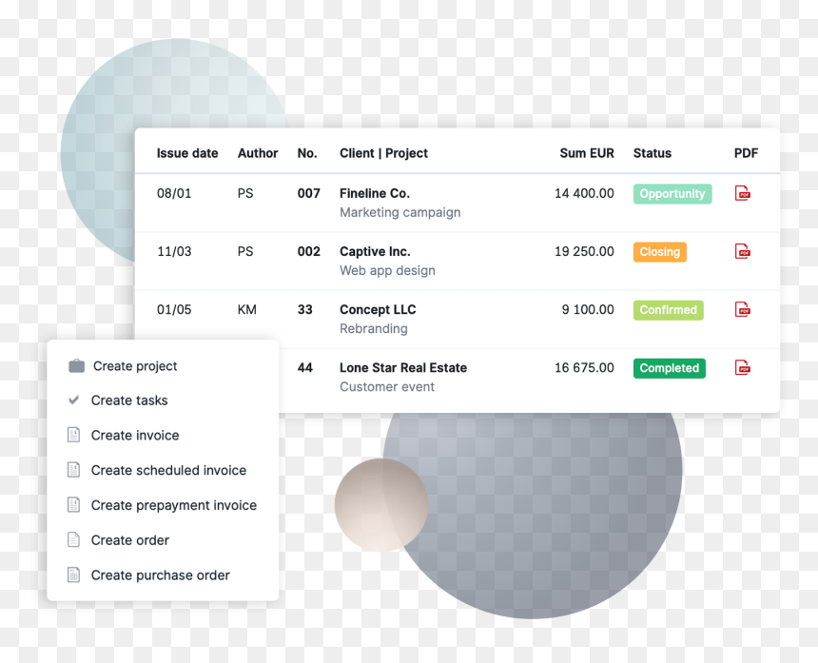Click author PS in Fineline Co. row
This screenshot has width=818, height=663.
(245, 193)
